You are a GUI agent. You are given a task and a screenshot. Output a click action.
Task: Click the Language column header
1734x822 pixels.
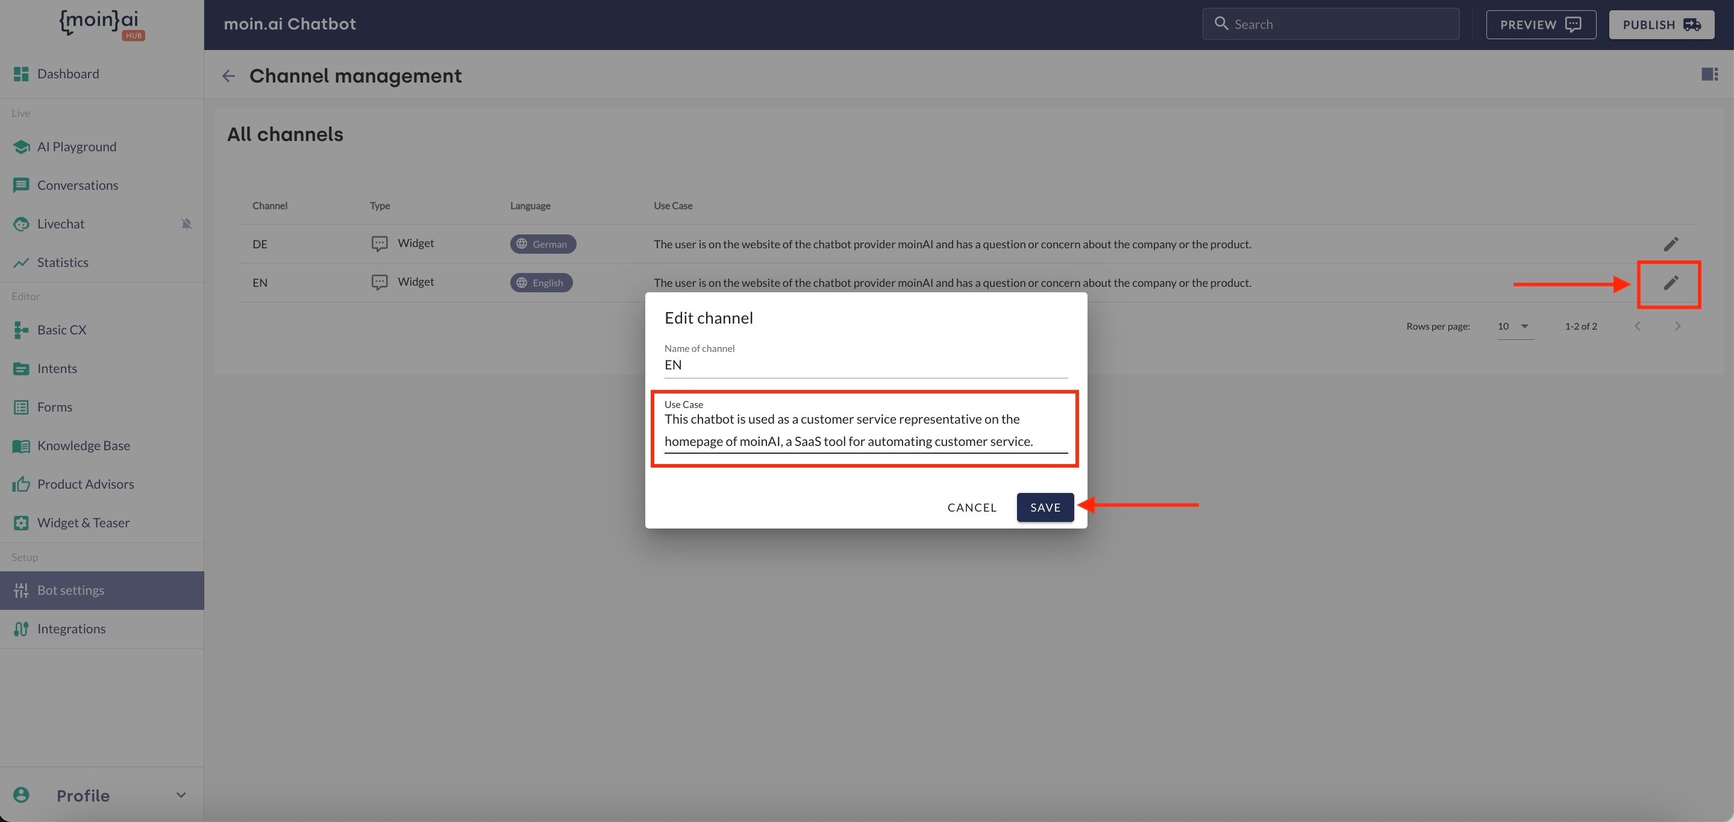tap(530, 206)
